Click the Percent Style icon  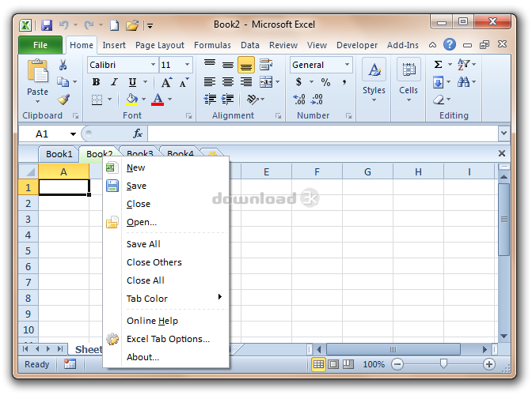pos(325,82)
